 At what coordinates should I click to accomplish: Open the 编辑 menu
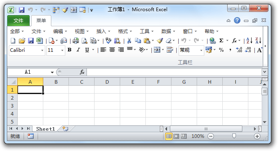[60, 31]
